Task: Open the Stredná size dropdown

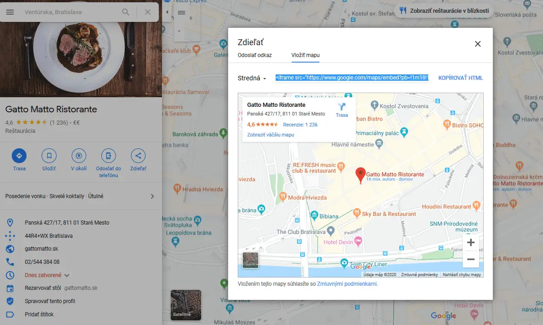Action: coord(252,79)
